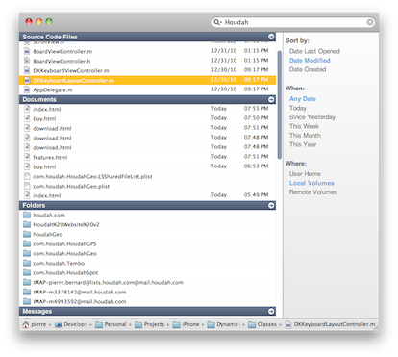
Task: Open the Classes folder in path bar
Action: (262, 324)
